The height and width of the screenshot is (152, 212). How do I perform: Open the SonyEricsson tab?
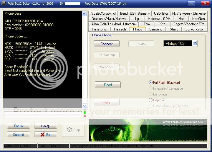195,29
